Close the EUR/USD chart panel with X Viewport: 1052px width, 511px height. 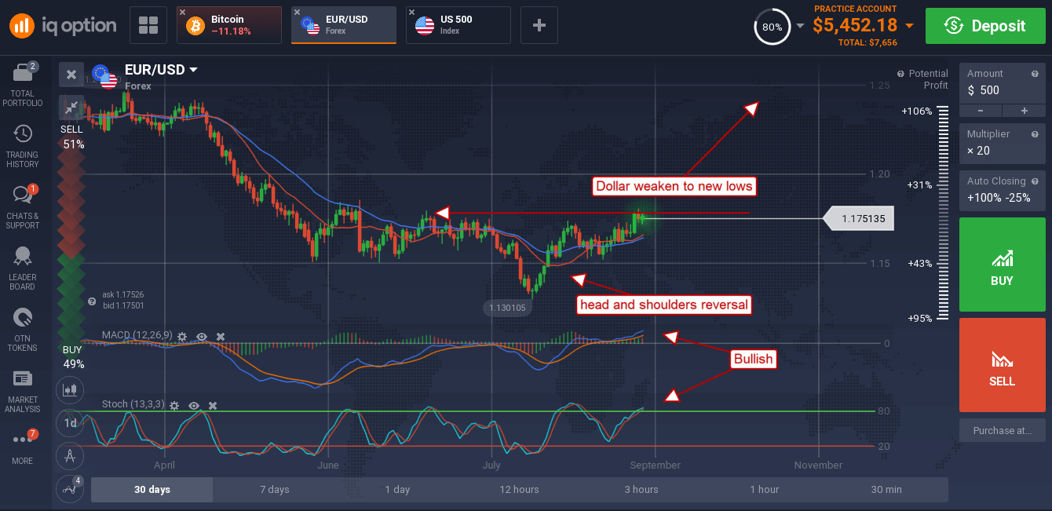click(71, 75)
